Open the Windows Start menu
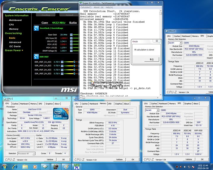This screenshot has width=213, height=170. click(4, 167)
